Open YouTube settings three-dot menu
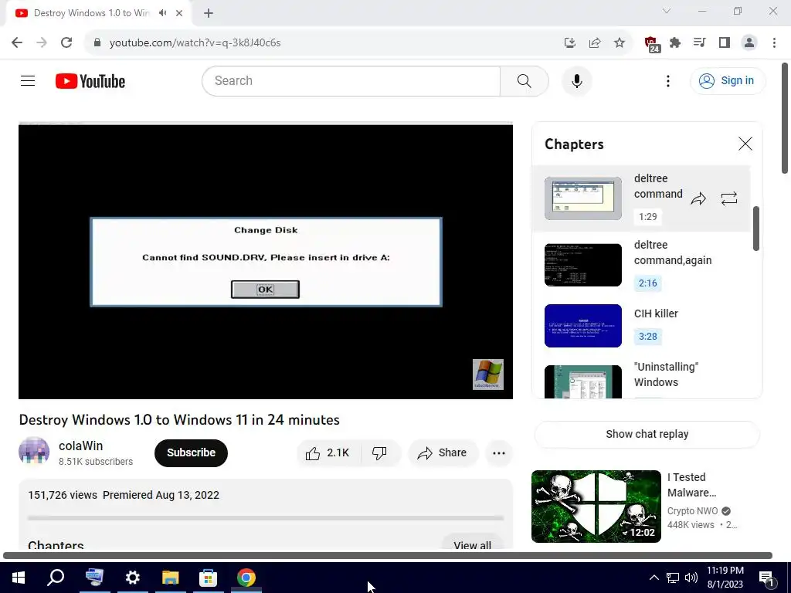Screen dimensions: 791x593 (668, 81)
